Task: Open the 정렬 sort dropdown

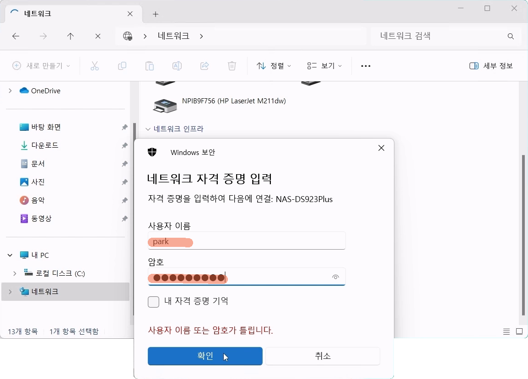Action: pos(274,66)
